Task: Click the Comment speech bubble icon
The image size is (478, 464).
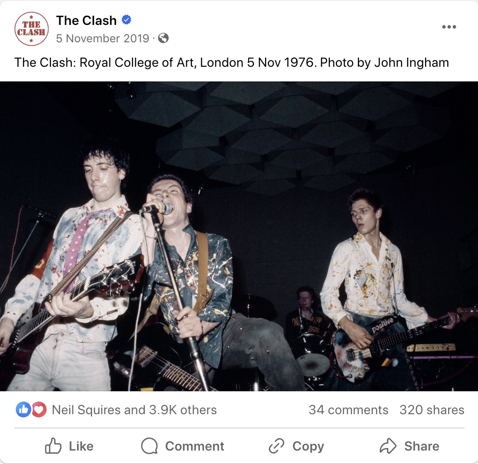Action: 149,446
